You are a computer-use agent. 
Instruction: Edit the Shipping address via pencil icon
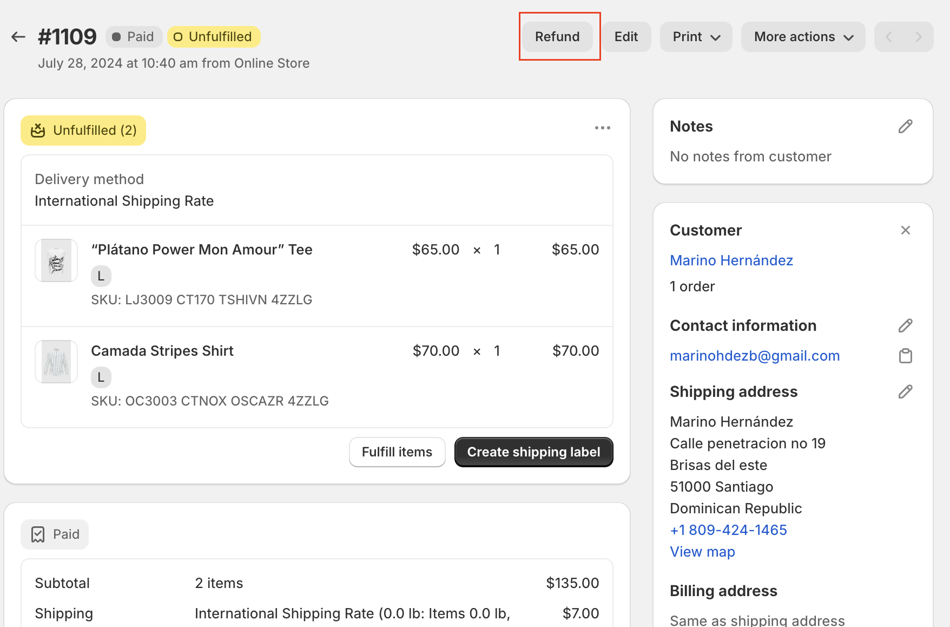[906, 391]
